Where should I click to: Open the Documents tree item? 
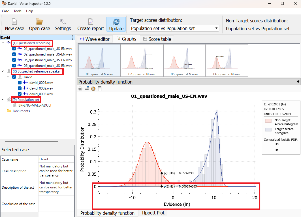tap(21, 111)
